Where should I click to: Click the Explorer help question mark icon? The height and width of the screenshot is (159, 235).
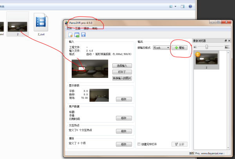pyautogui.click(x=190, y=6)
